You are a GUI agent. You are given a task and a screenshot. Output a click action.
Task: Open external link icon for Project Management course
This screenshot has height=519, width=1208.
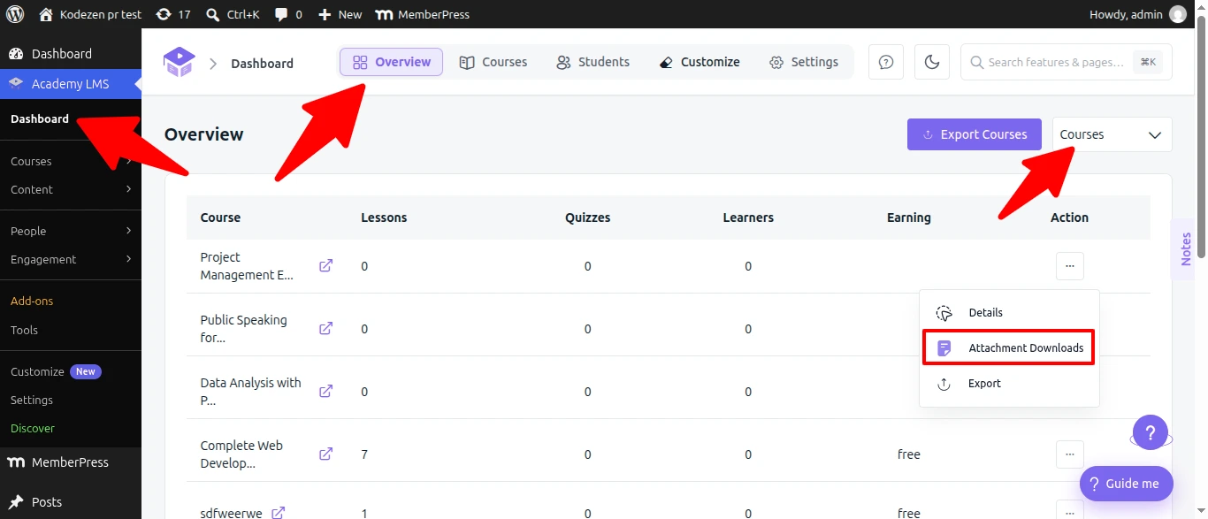(325, 265)
